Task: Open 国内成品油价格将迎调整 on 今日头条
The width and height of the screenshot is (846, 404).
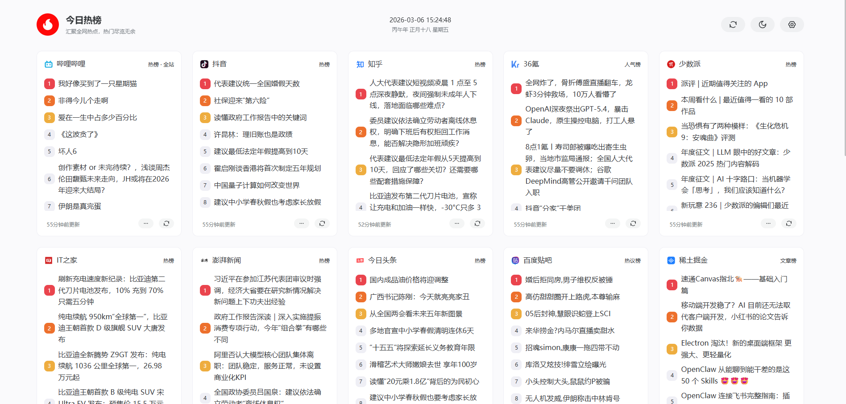Action: 409,280
